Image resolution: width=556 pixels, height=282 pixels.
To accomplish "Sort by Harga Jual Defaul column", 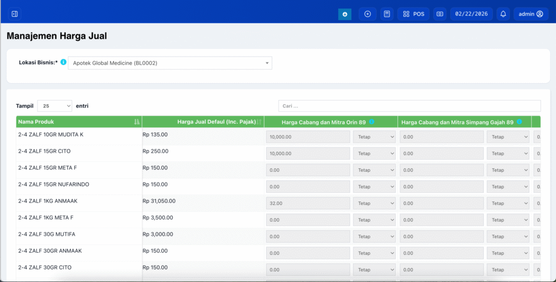I will point(216,122).
